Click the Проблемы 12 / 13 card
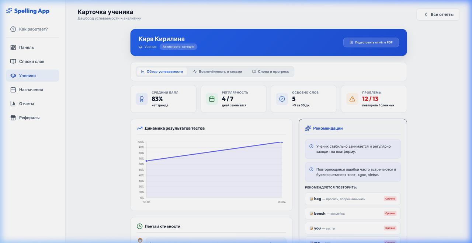The height and width of the screenshot is (243, 472). [x=374, y=99]
